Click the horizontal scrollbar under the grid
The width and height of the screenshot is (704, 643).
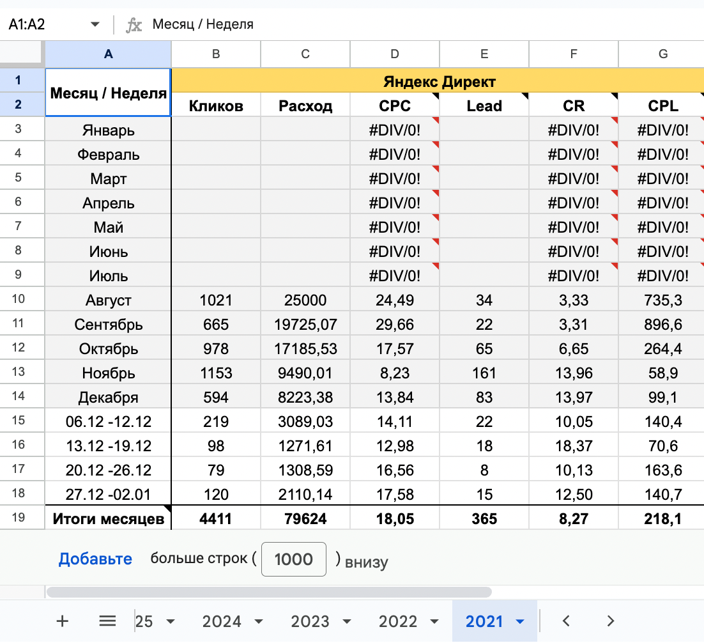(268, 592)
